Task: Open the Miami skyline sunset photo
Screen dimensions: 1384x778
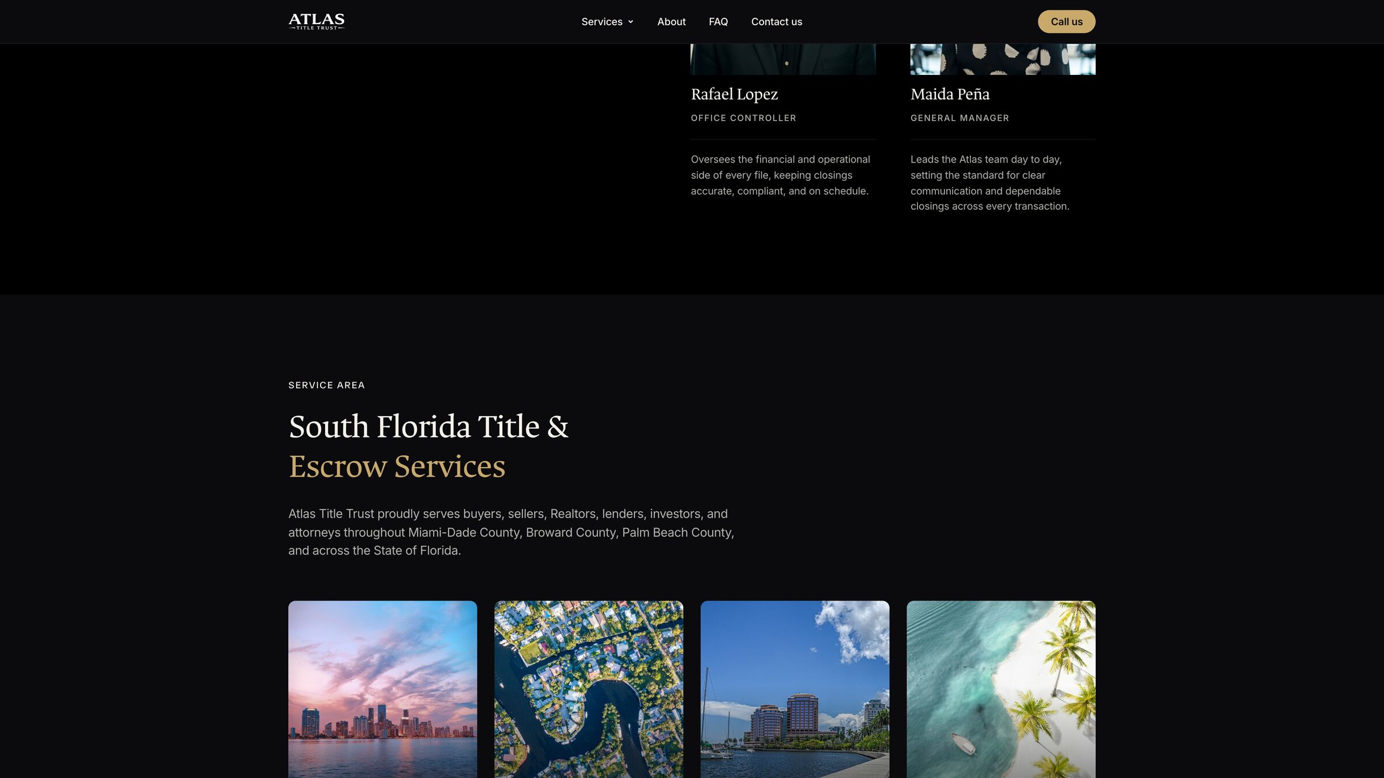Action: [382, 689]
